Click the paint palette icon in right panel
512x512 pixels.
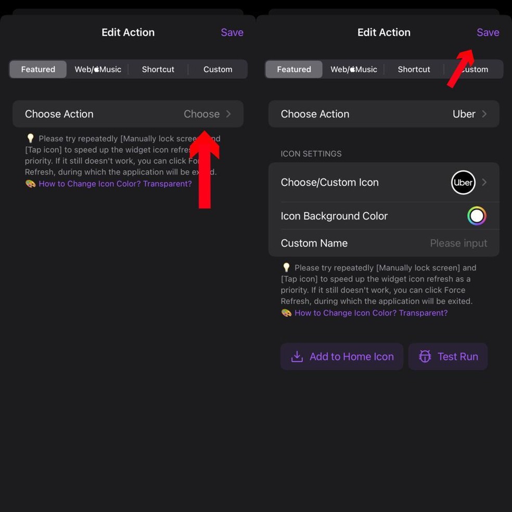pos(286,313)
